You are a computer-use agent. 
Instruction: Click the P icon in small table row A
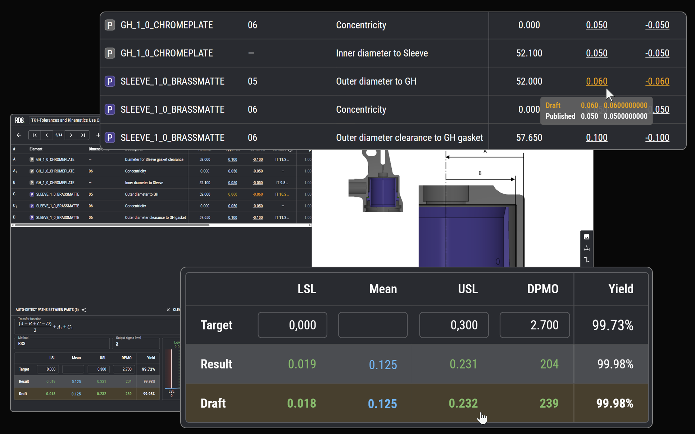[x=32, y=159]
